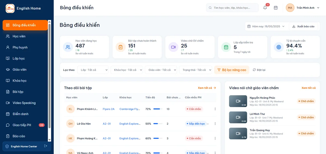Expand the Lớp · Tất cả filter dropdown
The image size is (326, 154).
click(x=93, y=70)
